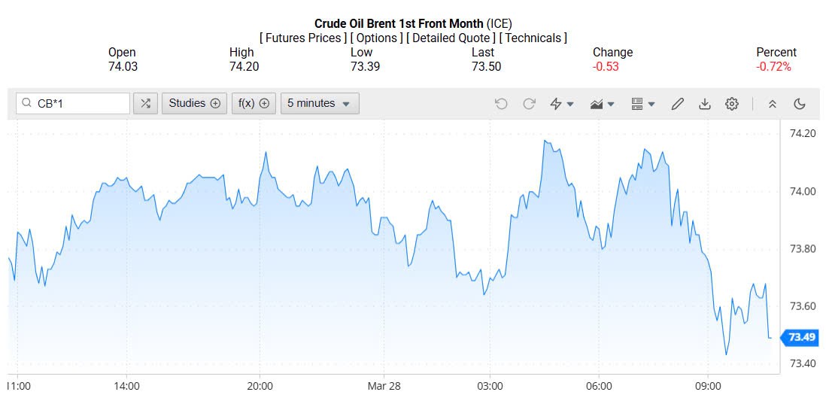Open the lightning bolt events dropdown
Image resolution: width=826 pixels, height=395 pixels.
pyautogui.click(x=562, y=104)
